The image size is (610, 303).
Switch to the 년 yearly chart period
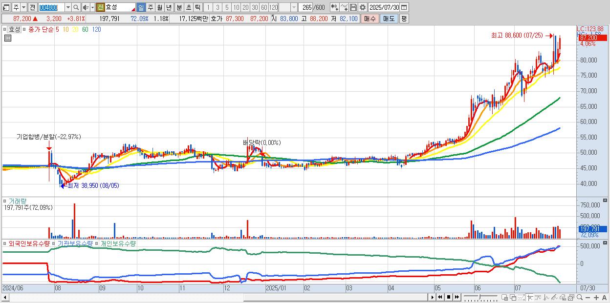click(x=169, y=7)
